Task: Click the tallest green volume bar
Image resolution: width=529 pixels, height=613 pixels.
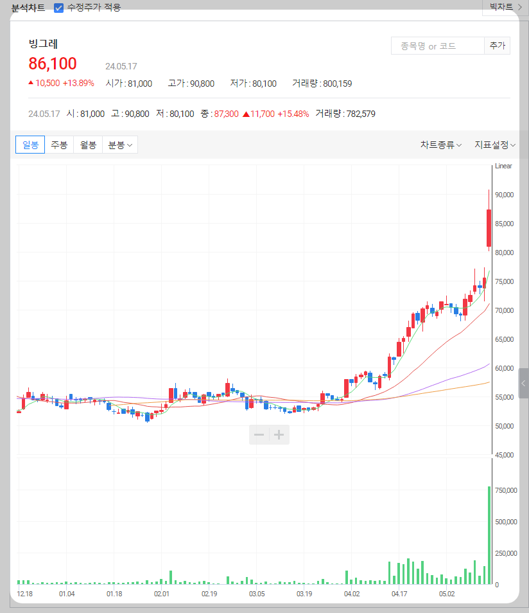Action: [489, 535]
